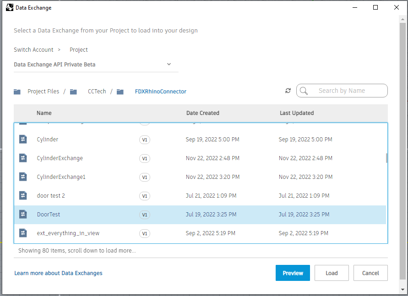Image resolution: width=408 pixels, height=296 pixels.
Task: Click the refresh icon beside search
Action: coord(288,91)
